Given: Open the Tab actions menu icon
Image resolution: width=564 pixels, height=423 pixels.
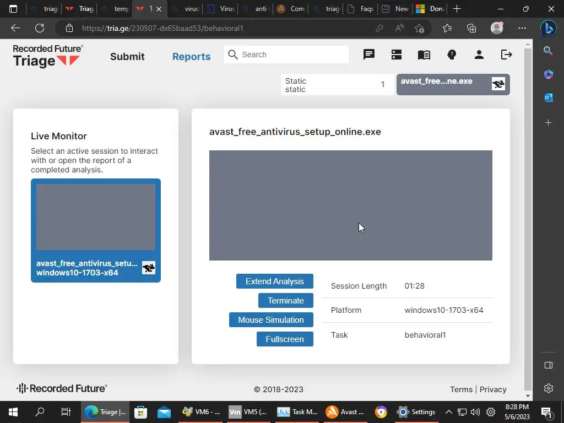Looking at the screenshot, I should [x=13, y=9].
